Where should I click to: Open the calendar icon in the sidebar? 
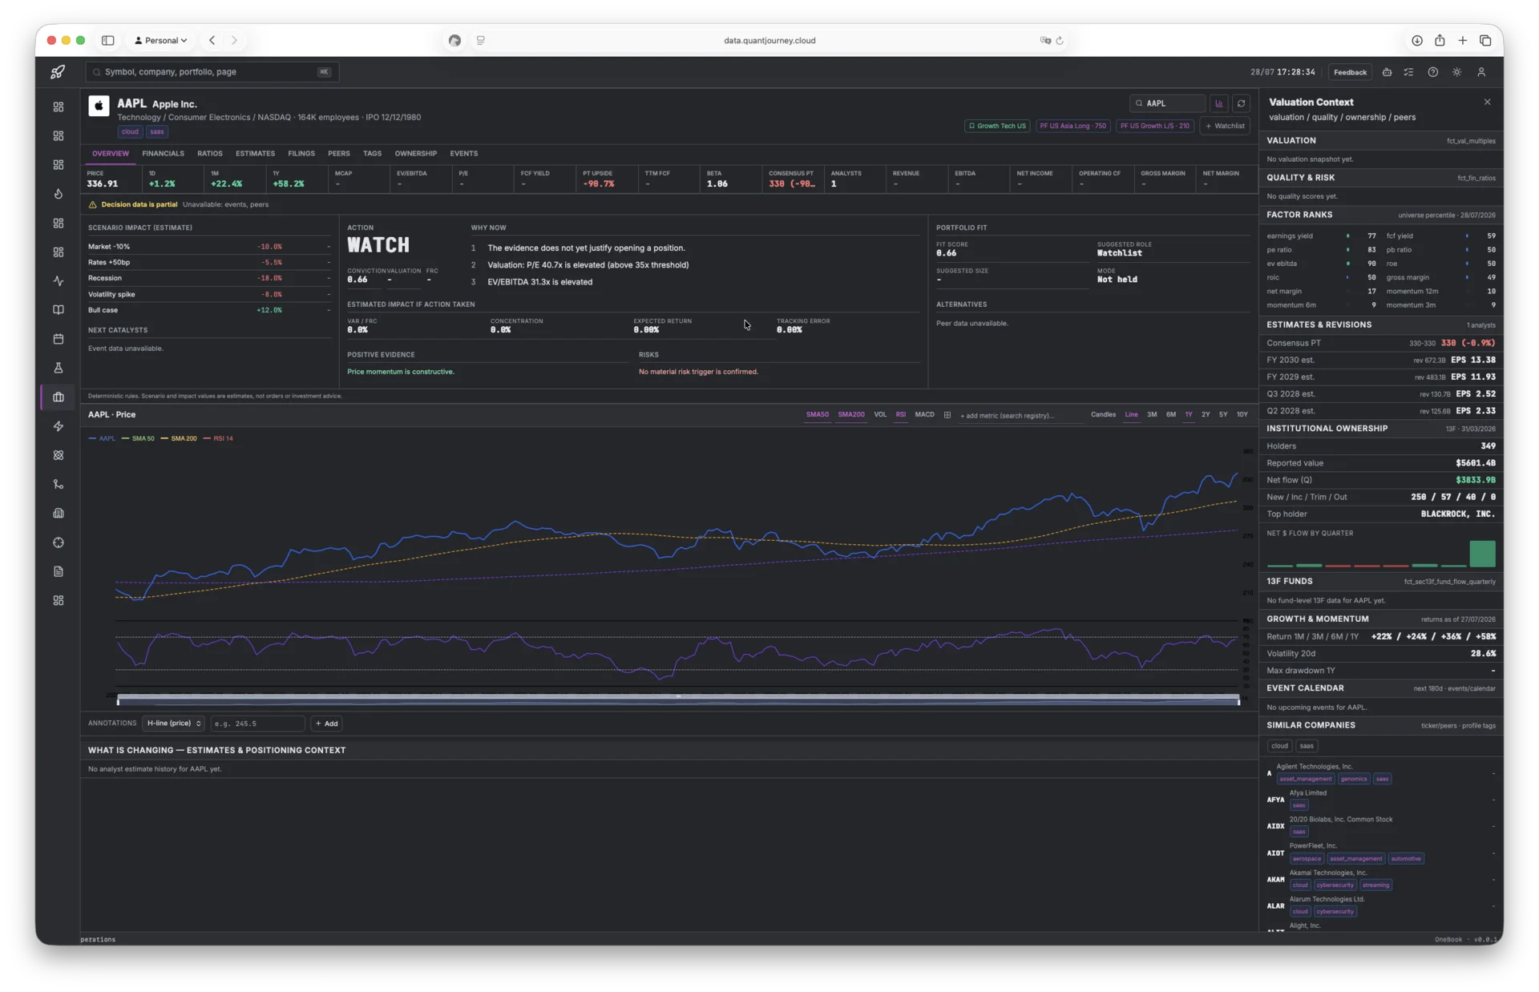tap(59, 339)
